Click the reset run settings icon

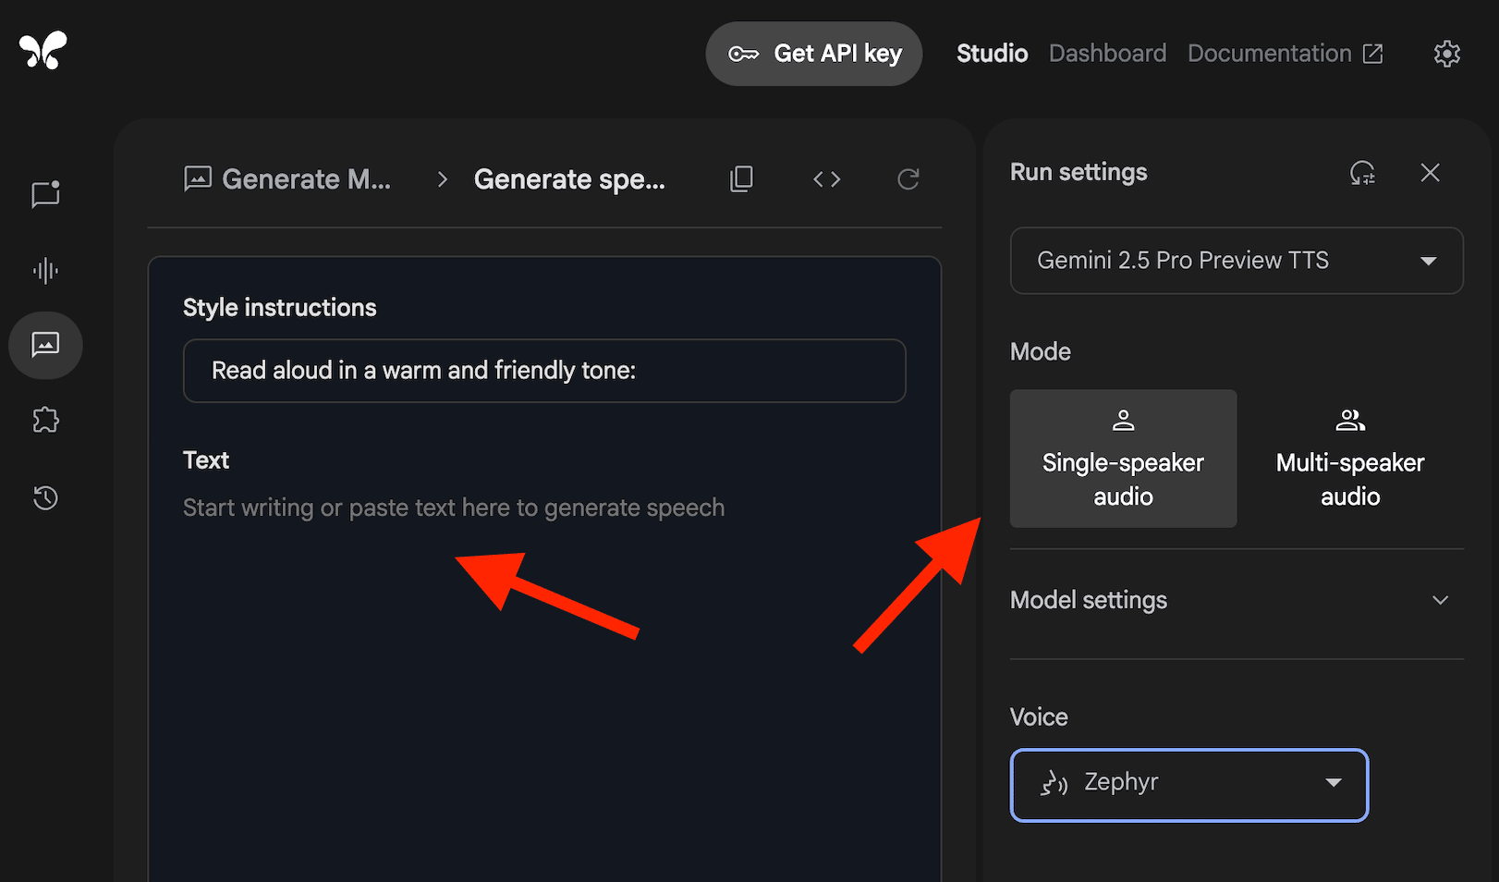pyautogui.click(x=1362, y=172)
